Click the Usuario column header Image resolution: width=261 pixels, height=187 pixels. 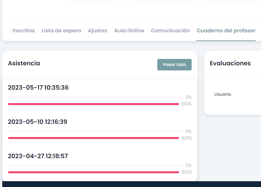point(222,94)
